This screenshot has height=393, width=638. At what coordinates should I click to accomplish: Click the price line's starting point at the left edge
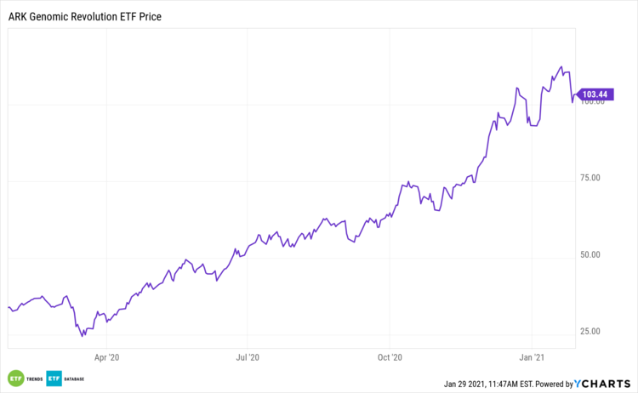click(x=9, y=307)
